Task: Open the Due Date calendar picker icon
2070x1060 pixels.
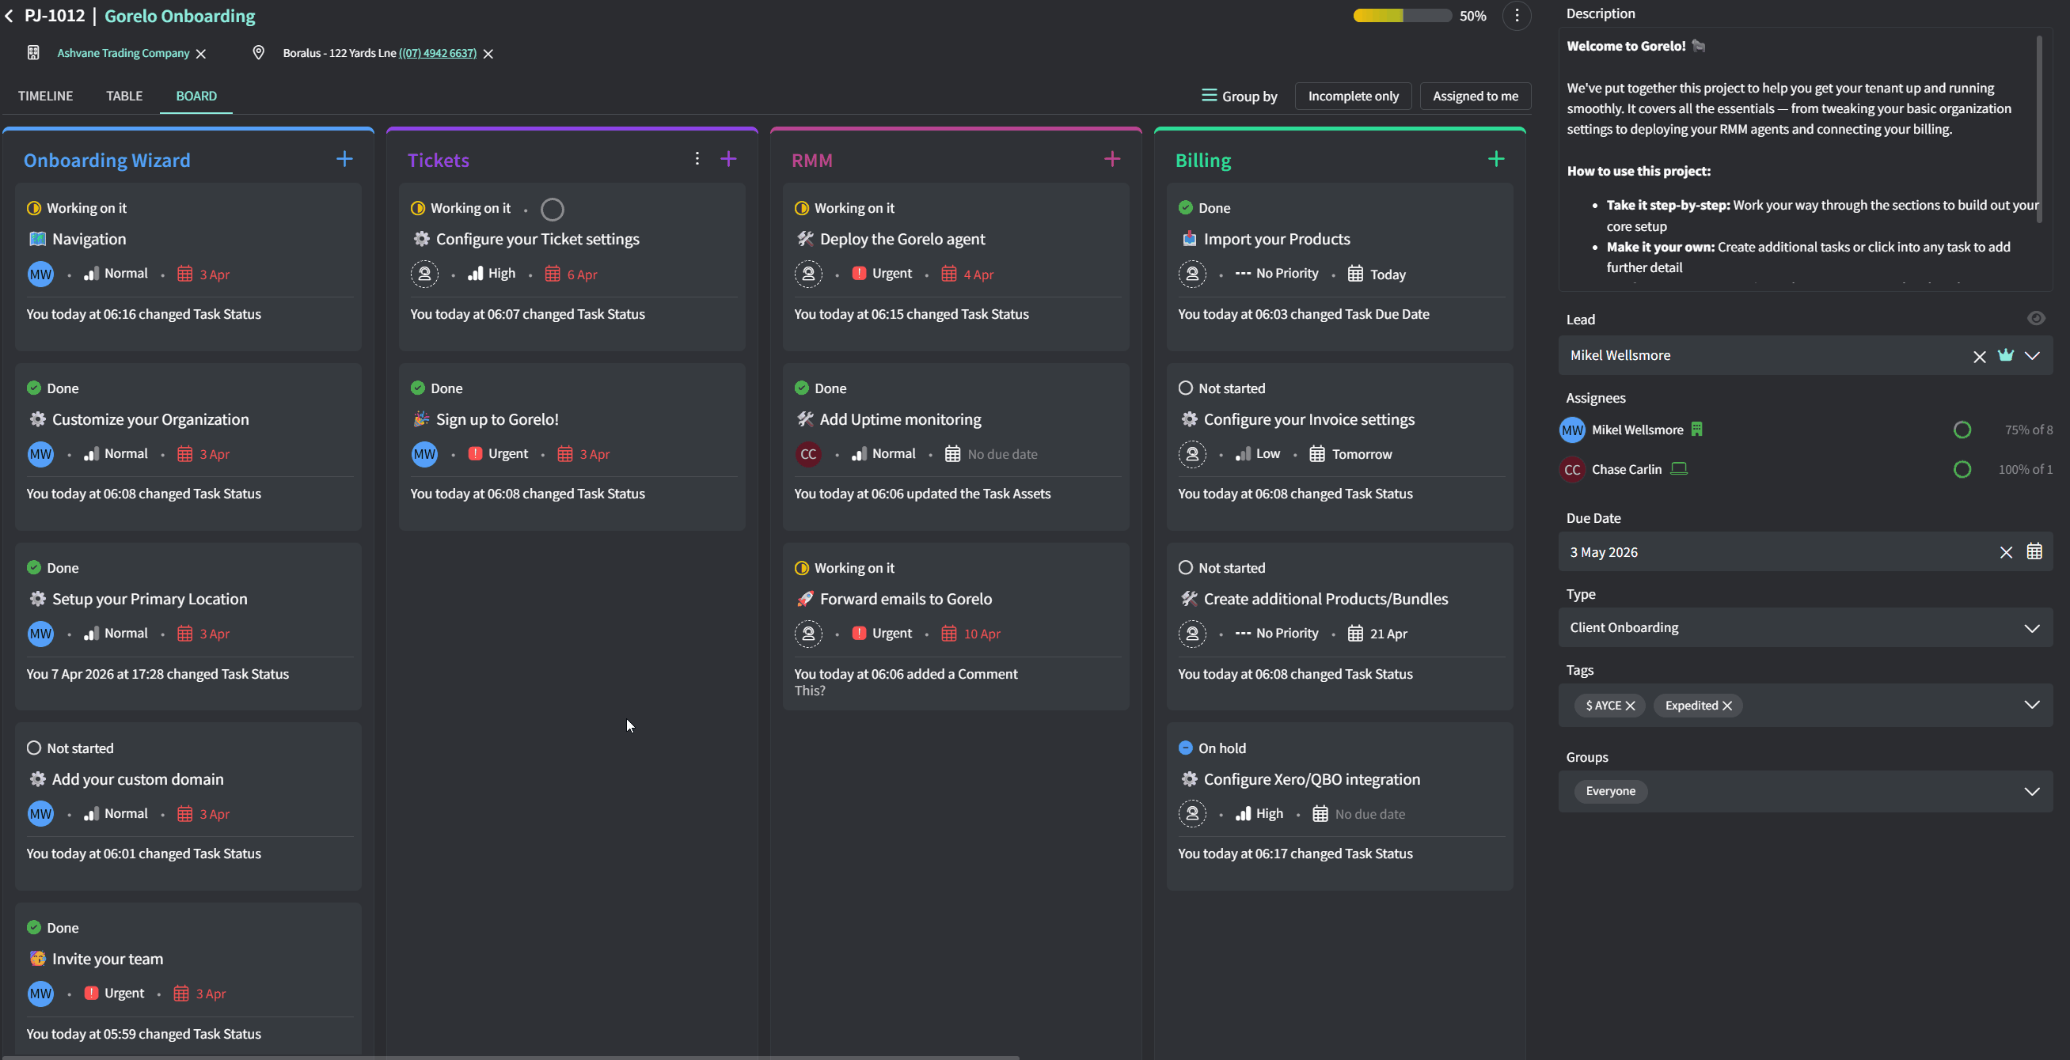Action: tap(2033, 551)
